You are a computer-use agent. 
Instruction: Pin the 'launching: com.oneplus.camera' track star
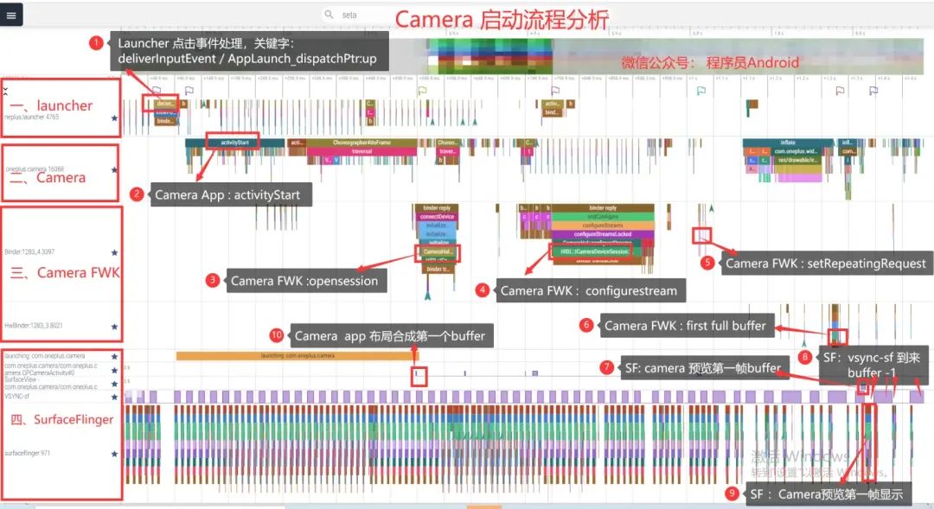click(114, 357)
